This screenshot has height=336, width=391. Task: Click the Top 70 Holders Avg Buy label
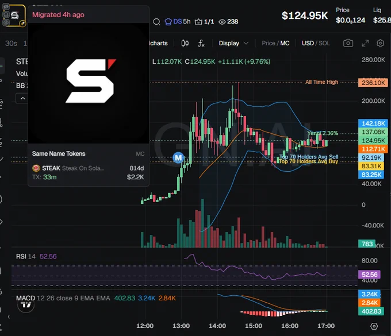pos(309,161)
